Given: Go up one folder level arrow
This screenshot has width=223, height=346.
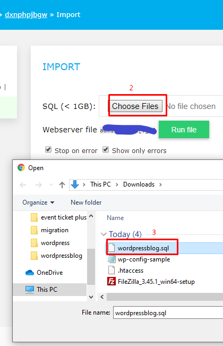Looking at the screenshot, I should tap(62, 185).
